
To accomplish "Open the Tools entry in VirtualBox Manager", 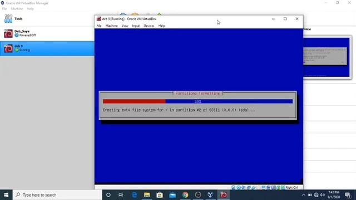I will 47,19.
